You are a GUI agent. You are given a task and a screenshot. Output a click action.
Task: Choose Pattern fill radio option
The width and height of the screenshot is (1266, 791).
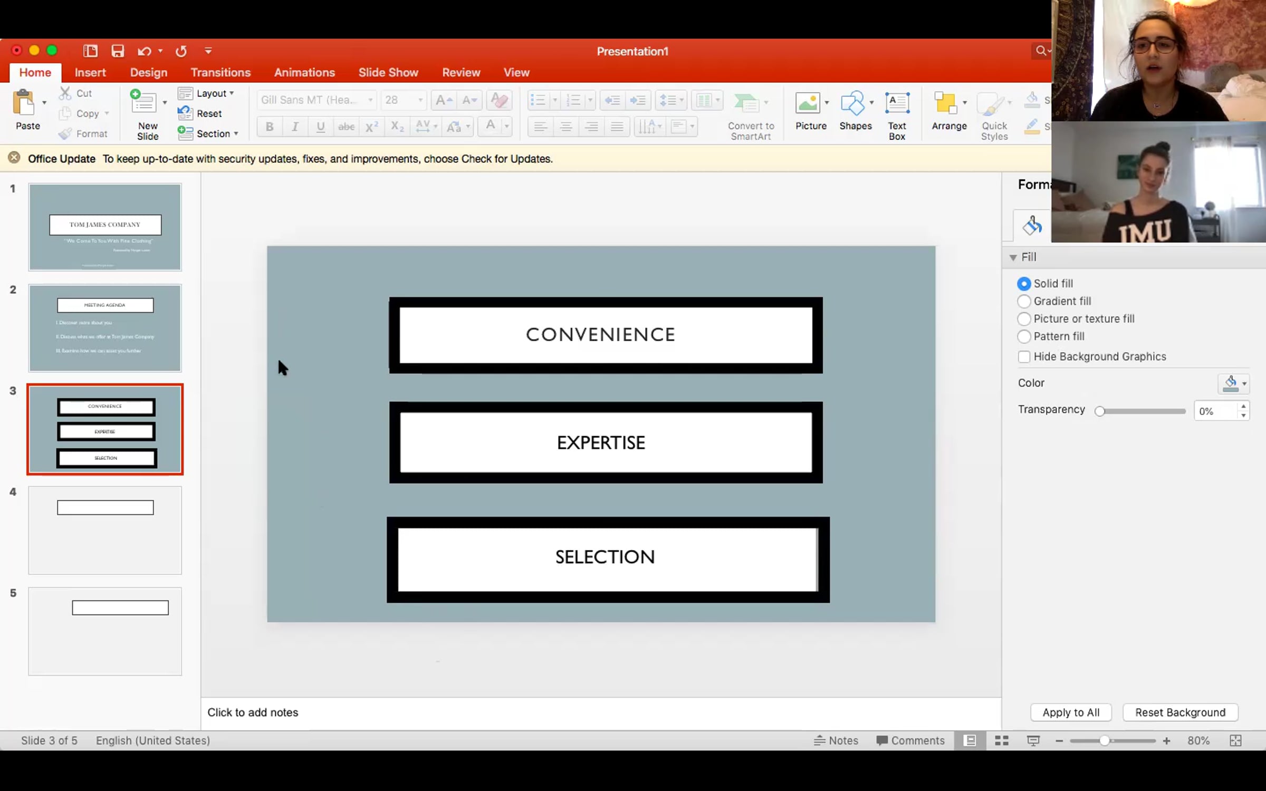point(1024,336)
